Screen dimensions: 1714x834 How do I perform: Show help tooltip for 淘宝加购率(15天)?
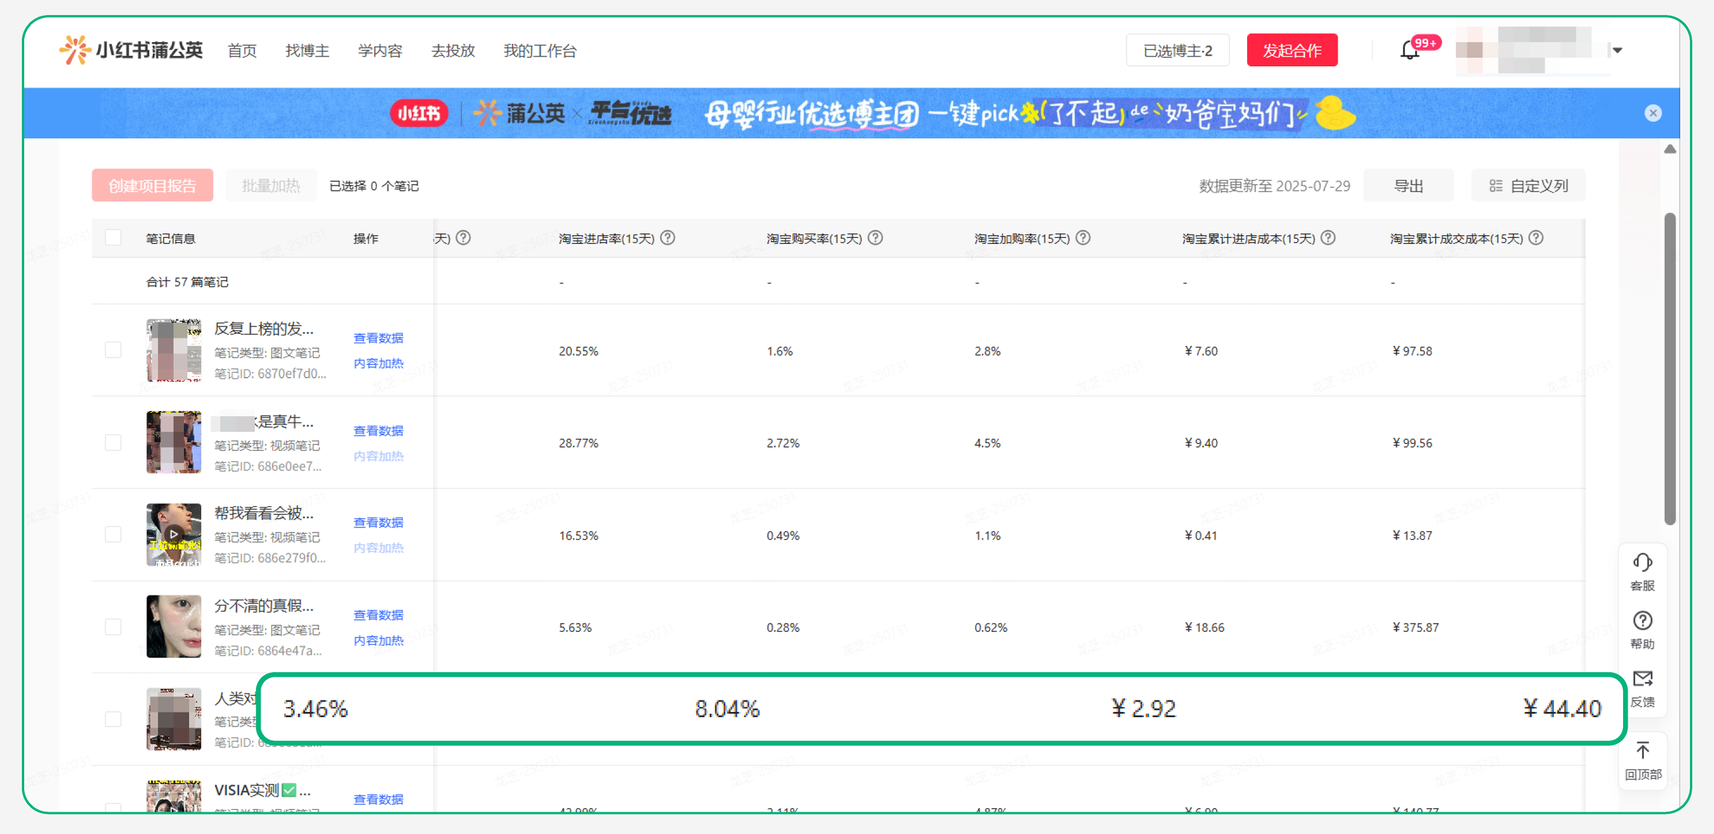click(x=1083, y=238)
